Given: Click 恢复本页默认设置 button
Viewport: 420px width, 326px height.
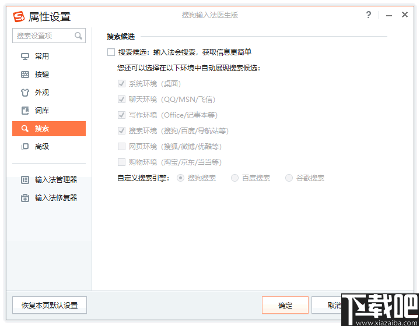Looking at the screenshot, I should [50, 305].
